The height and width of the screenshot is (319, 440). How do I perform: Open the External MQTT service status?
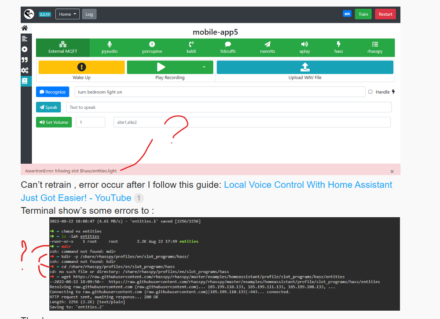(62, 47)
